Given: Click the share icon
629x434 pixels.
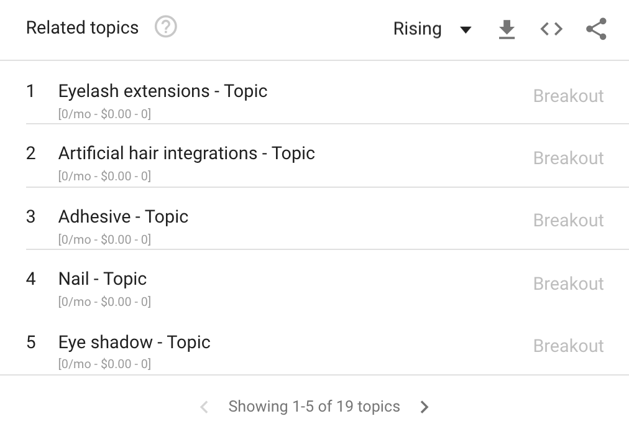Looking at the screenshot, I should click(596, 29).
